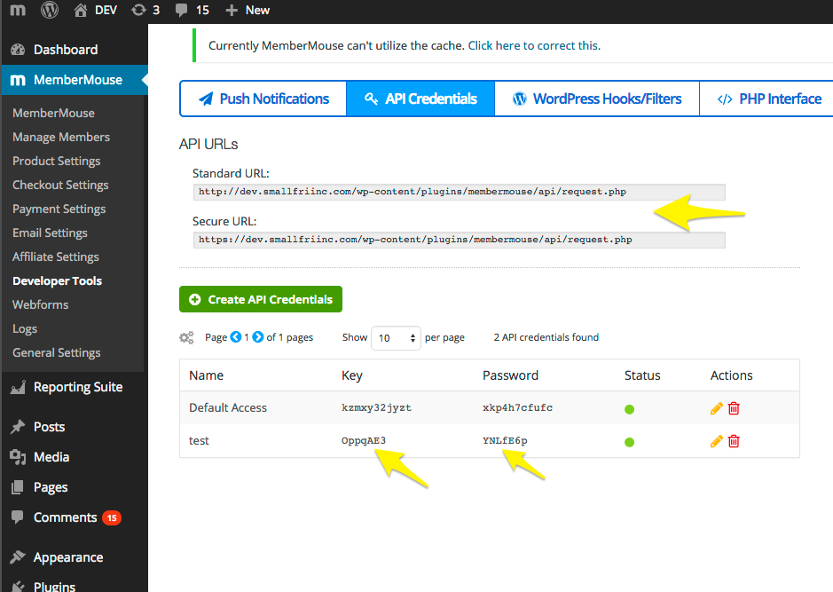Open the 3 pending updates
Viewport: 833px width, 592px height.
tap(145, 10)
